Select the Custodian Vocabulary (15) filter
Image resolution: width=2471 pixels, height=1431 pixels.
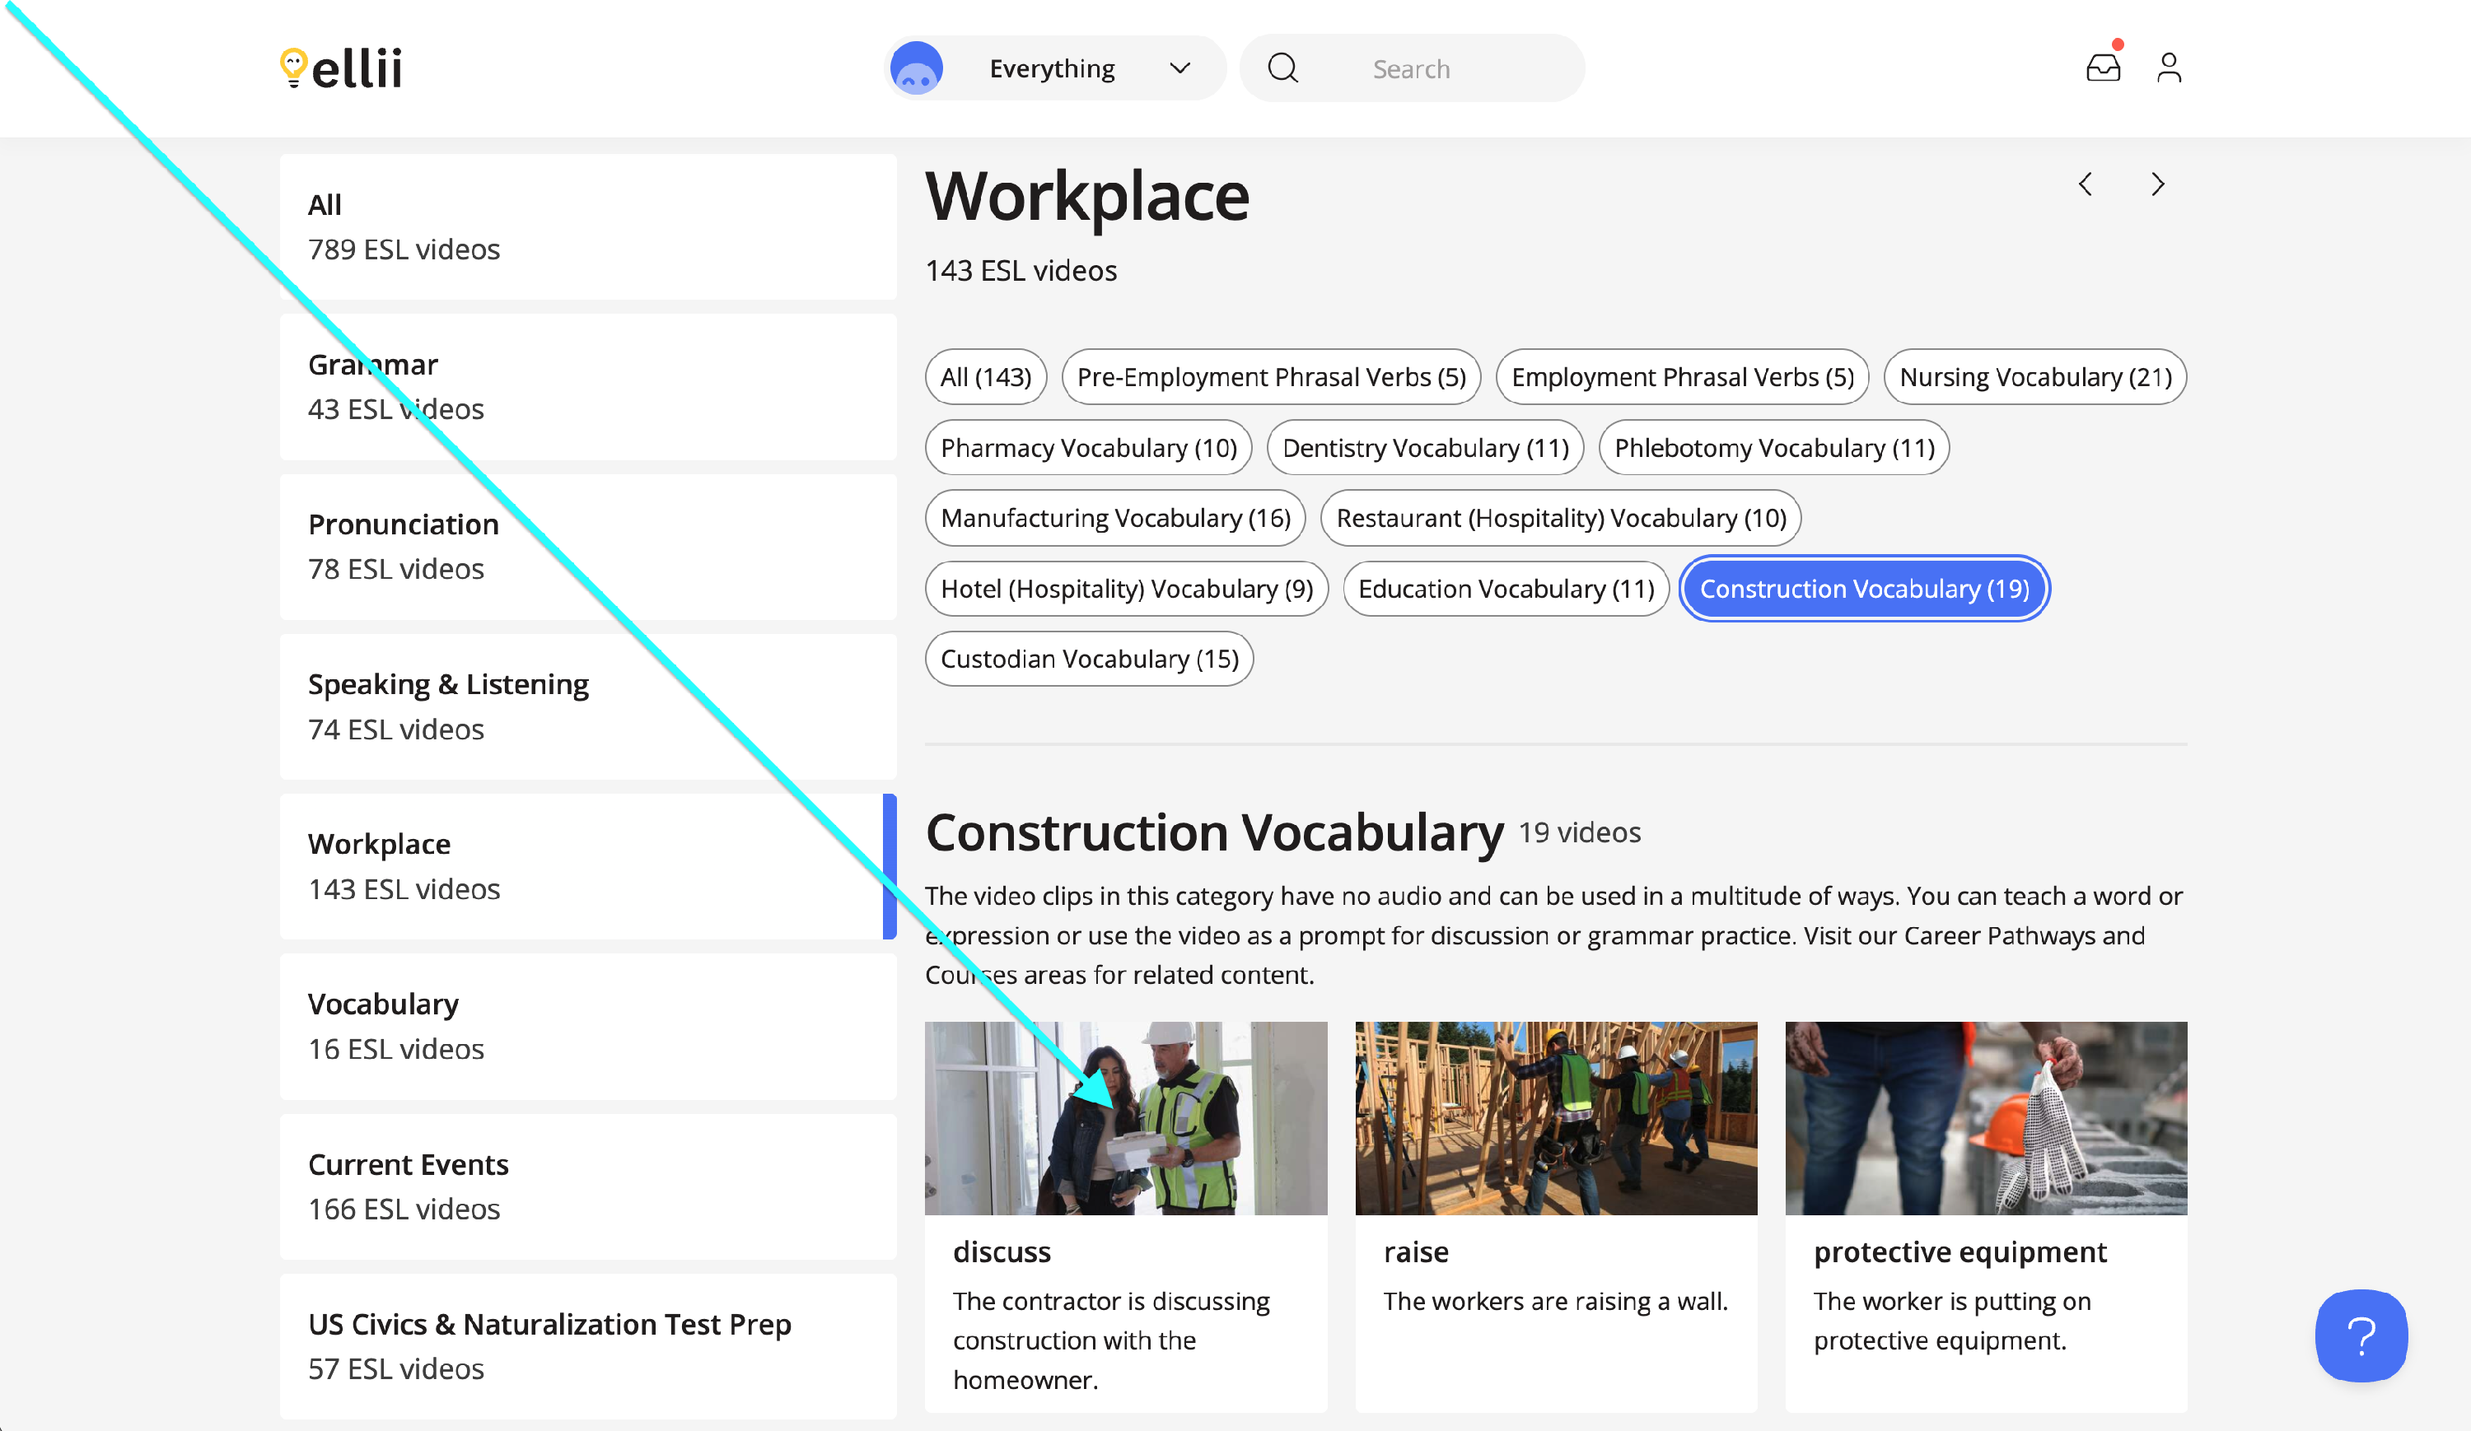(x=1088, y=659)
